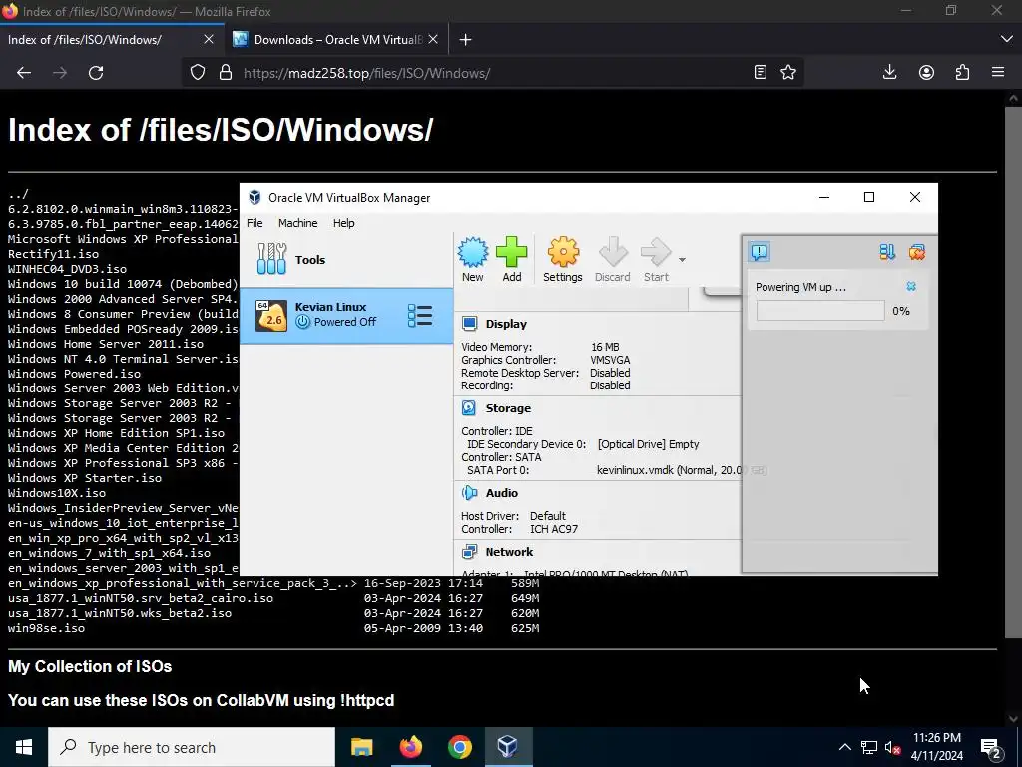Open the Firefox downloads panel
1022x767 pixels.
[889, 72]
